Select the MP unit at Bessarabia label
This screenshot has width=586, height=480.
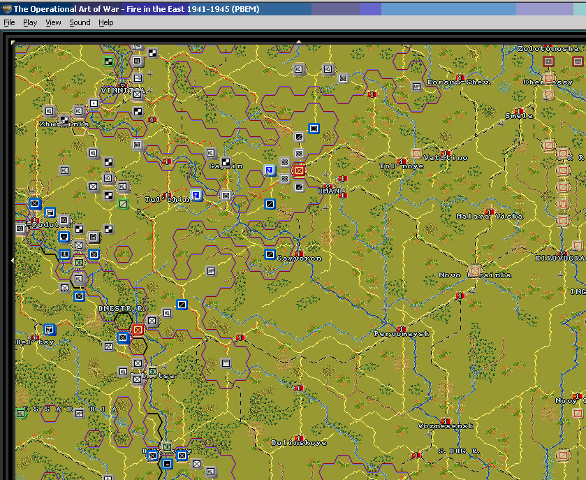click(x=79, y=414)
